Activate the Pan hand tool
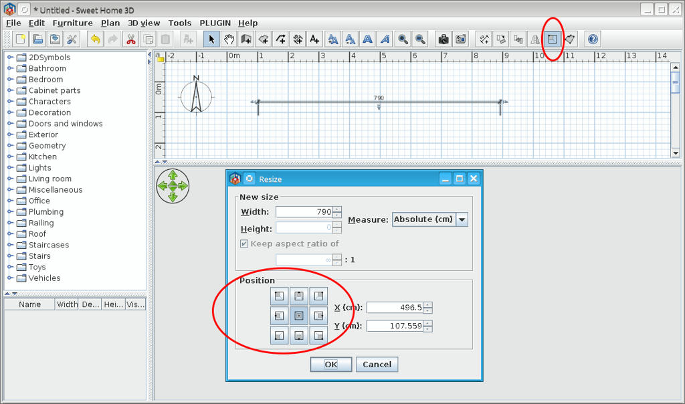This screenshot has width=685, height=404. click(x=229, y=39)
